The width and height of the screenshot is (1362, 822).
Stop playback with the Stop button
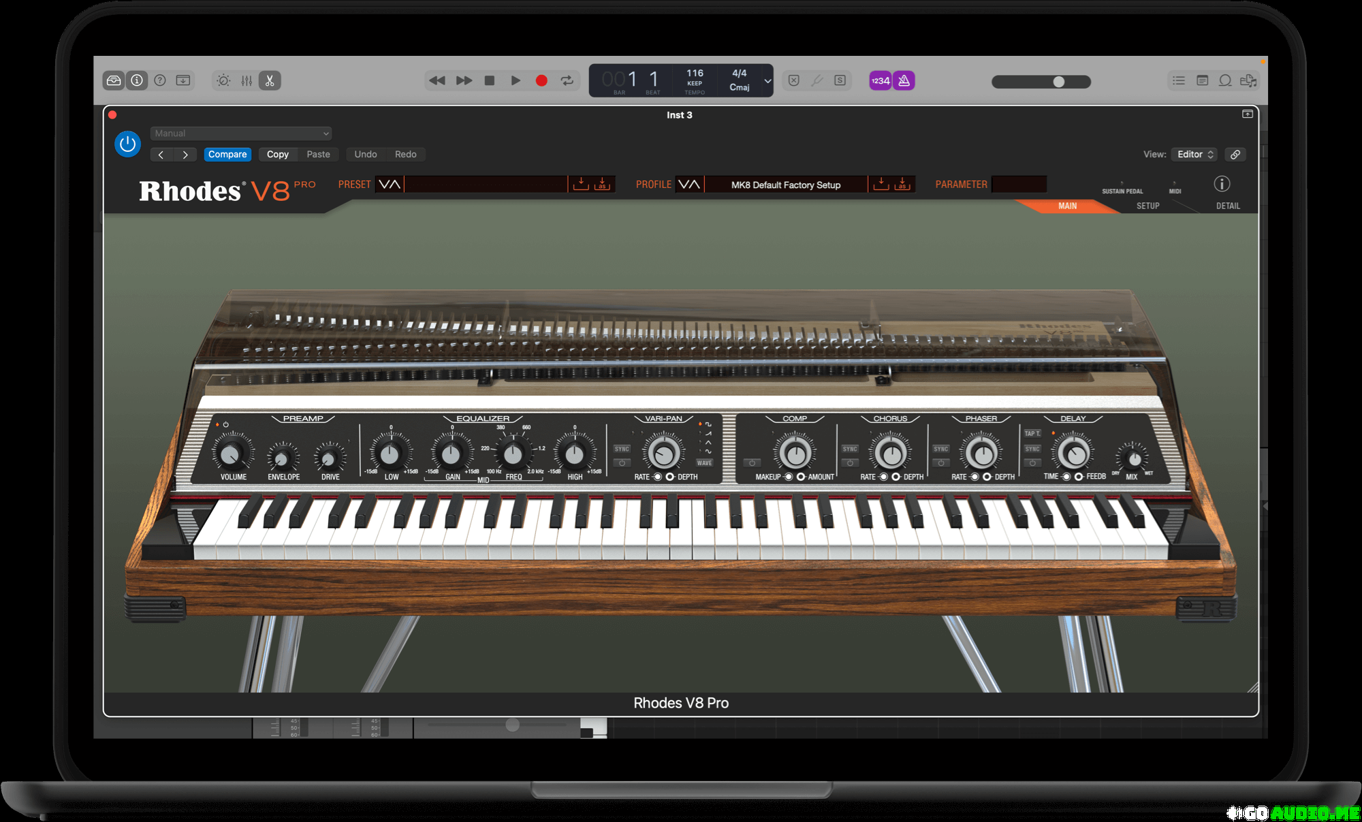click(x=490, y=80)
